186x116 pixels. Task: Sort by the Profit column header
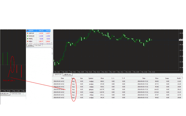click(179, 78)
